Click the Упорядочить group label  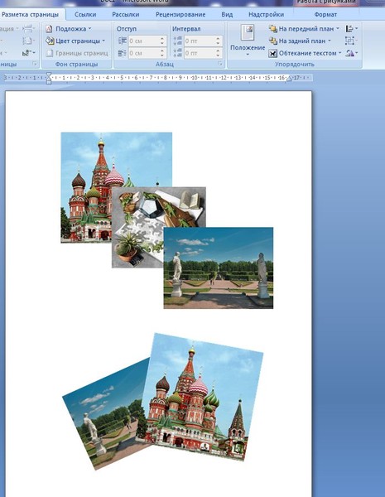point(295,65)
